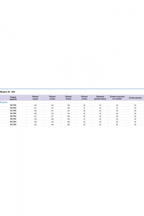The width and height of the screenshot is (144, 216).
Task: Select the "Обхват плеча" header cell
Action: (84, 98)
